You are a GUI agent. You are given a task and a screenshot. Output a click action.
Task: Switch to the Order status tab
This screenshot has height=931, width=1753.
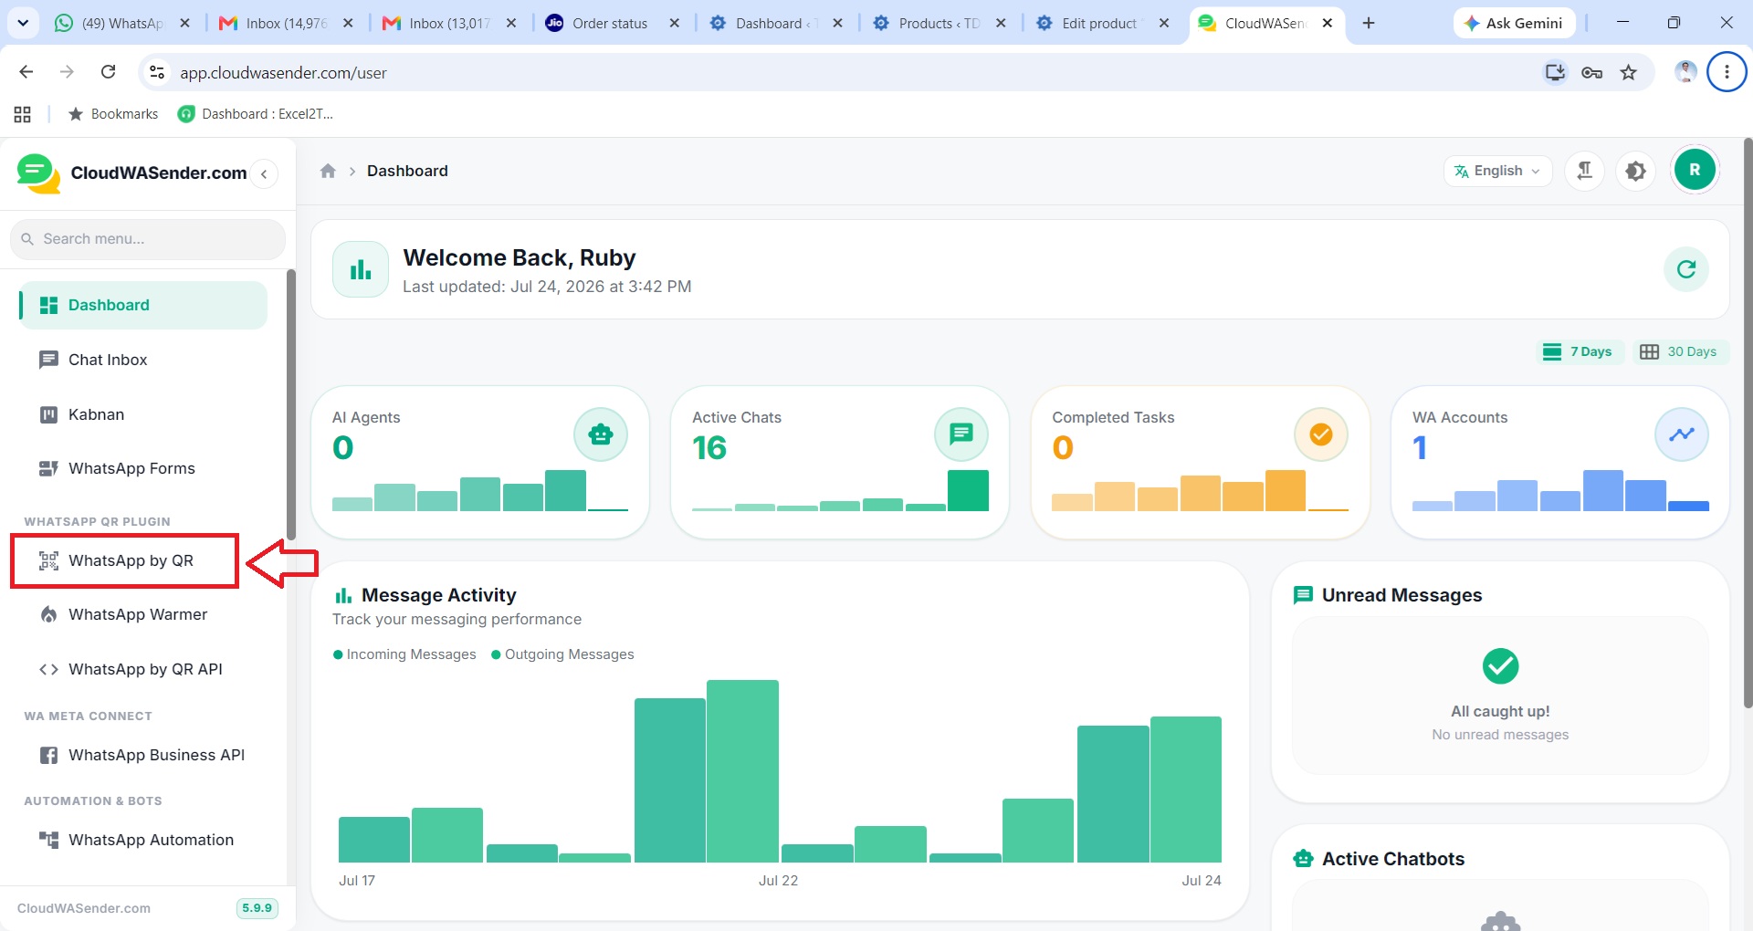click(x=612, y=23)
